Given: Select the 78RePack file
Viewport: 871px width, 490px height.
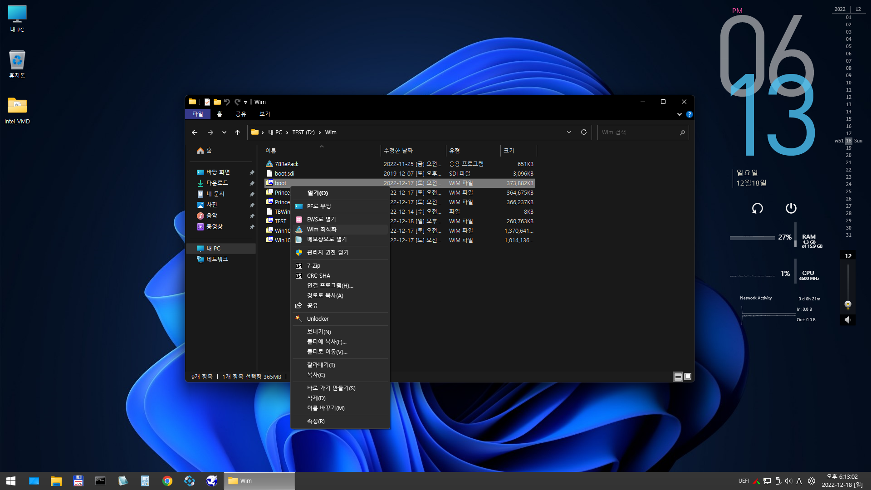Looking at the screenshot, I should coord(287,164).
